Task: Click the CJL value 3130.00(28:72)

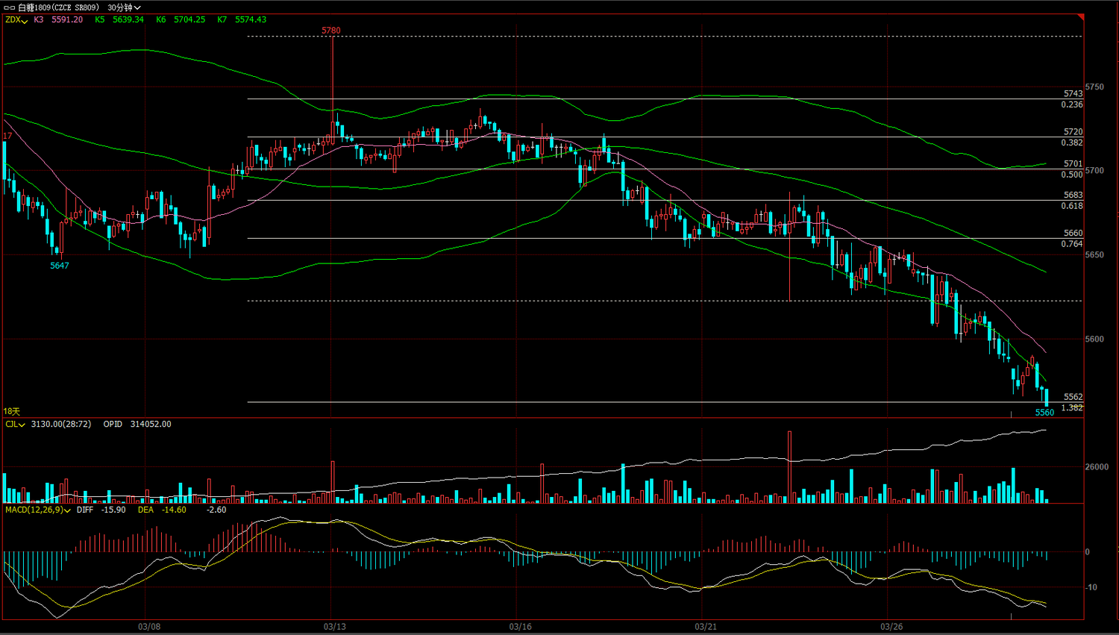Action: coord(61,424)
